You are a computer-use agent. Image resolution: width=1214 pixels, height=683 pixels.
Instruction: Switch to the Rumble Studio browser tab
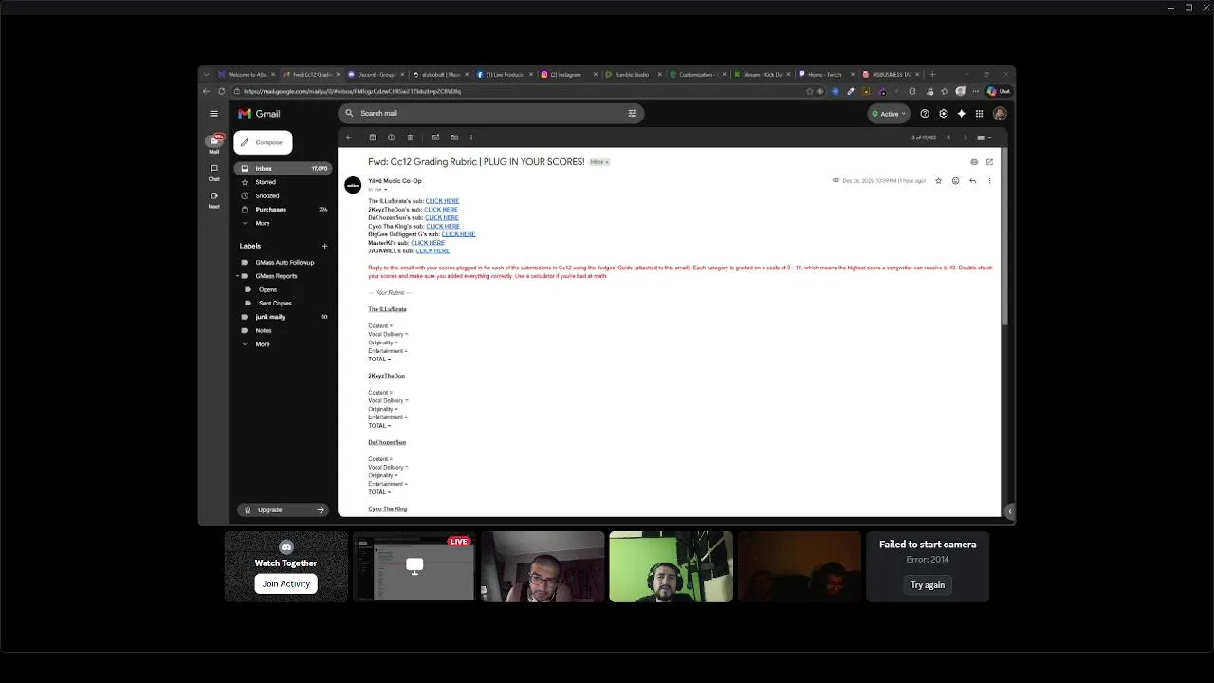coord(633,74)
